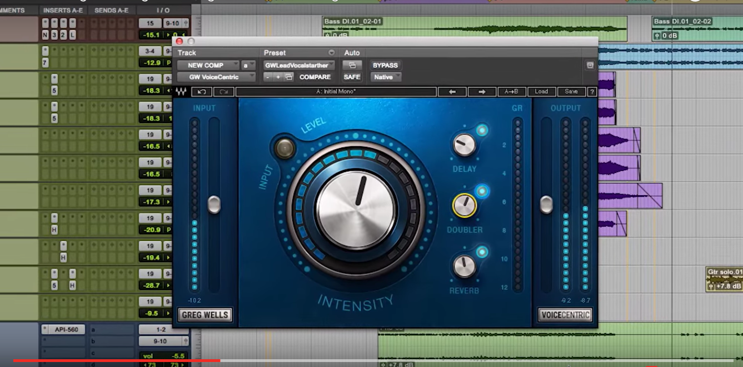The image size is (743, 367).
Task: Toggle the plugin BYPASS button
Action: pos(385,65)
